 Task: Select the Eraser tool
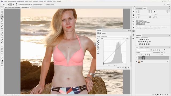[x=2, y=33]
